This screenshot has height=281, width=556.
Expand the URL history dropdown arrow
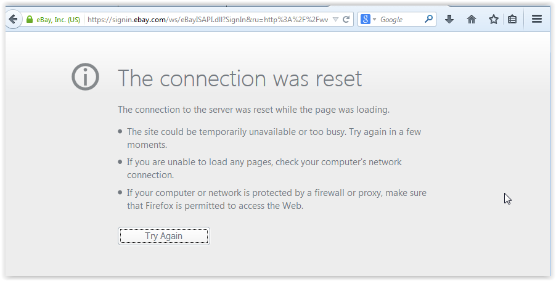click(x=335, y=19)
